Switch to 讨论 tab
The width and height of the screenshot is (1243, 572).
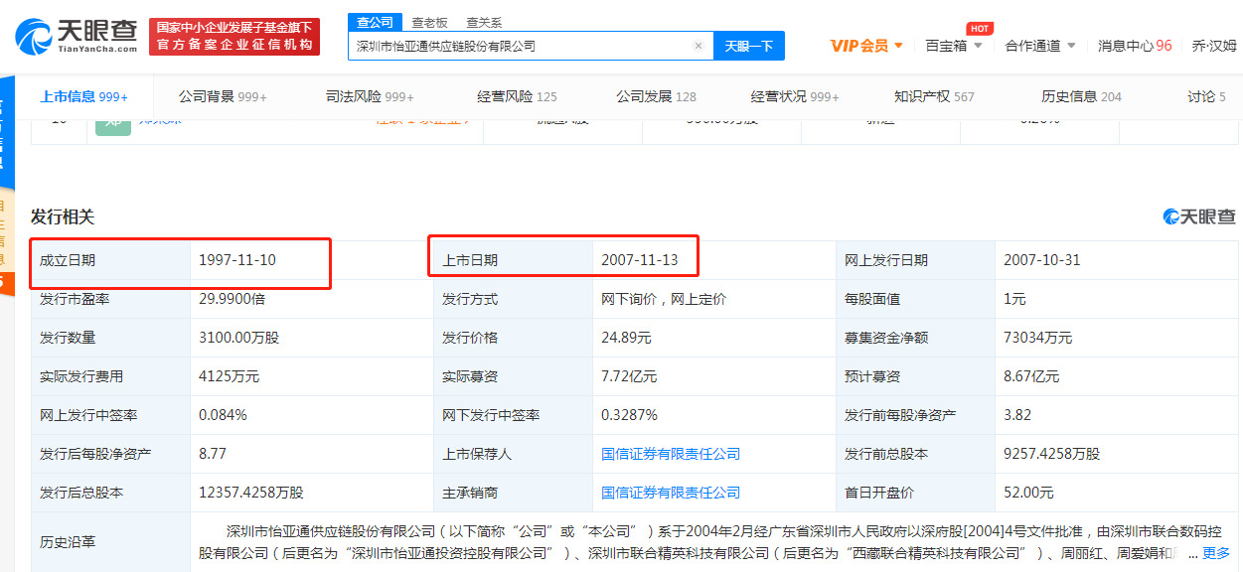coord(1206,96)
